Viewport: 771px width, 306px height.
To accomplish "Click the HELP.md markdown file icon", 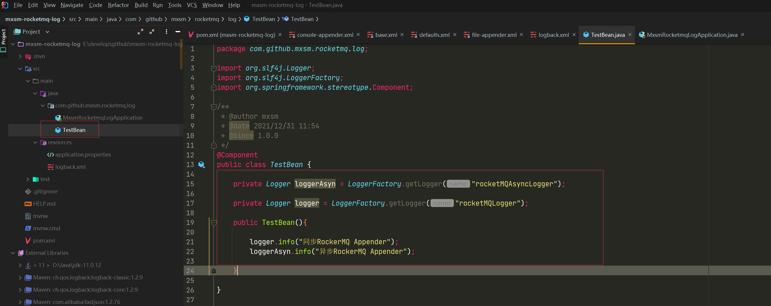I will coord(28,204).
